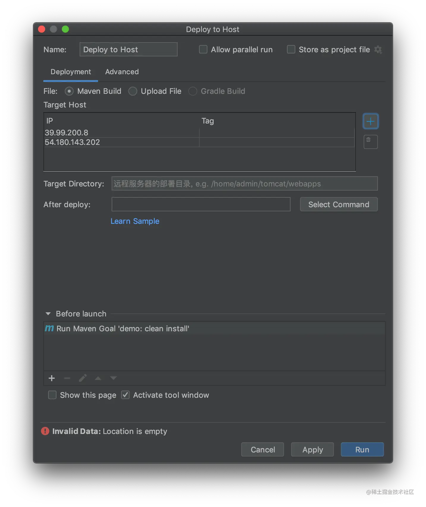
Task: Click the IP column header
Action: click(121, 121)
